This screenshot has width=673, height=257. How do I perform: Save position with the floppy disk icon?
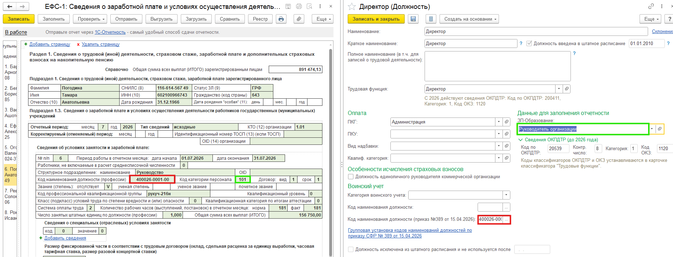pos(413,19)
